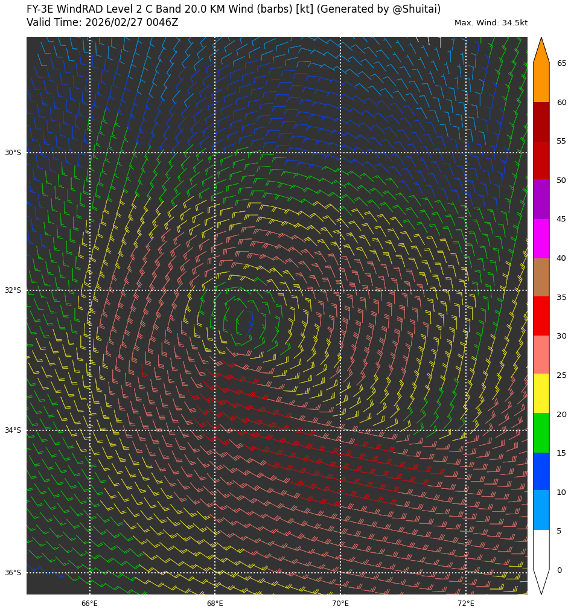Click the FY-3E WindRAD chart title
Screen dimensions: 571x612
point(233,10)
